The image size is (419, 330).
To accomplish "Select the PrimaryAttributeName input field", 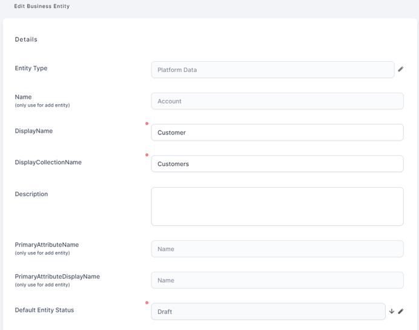I will (277, 249).
